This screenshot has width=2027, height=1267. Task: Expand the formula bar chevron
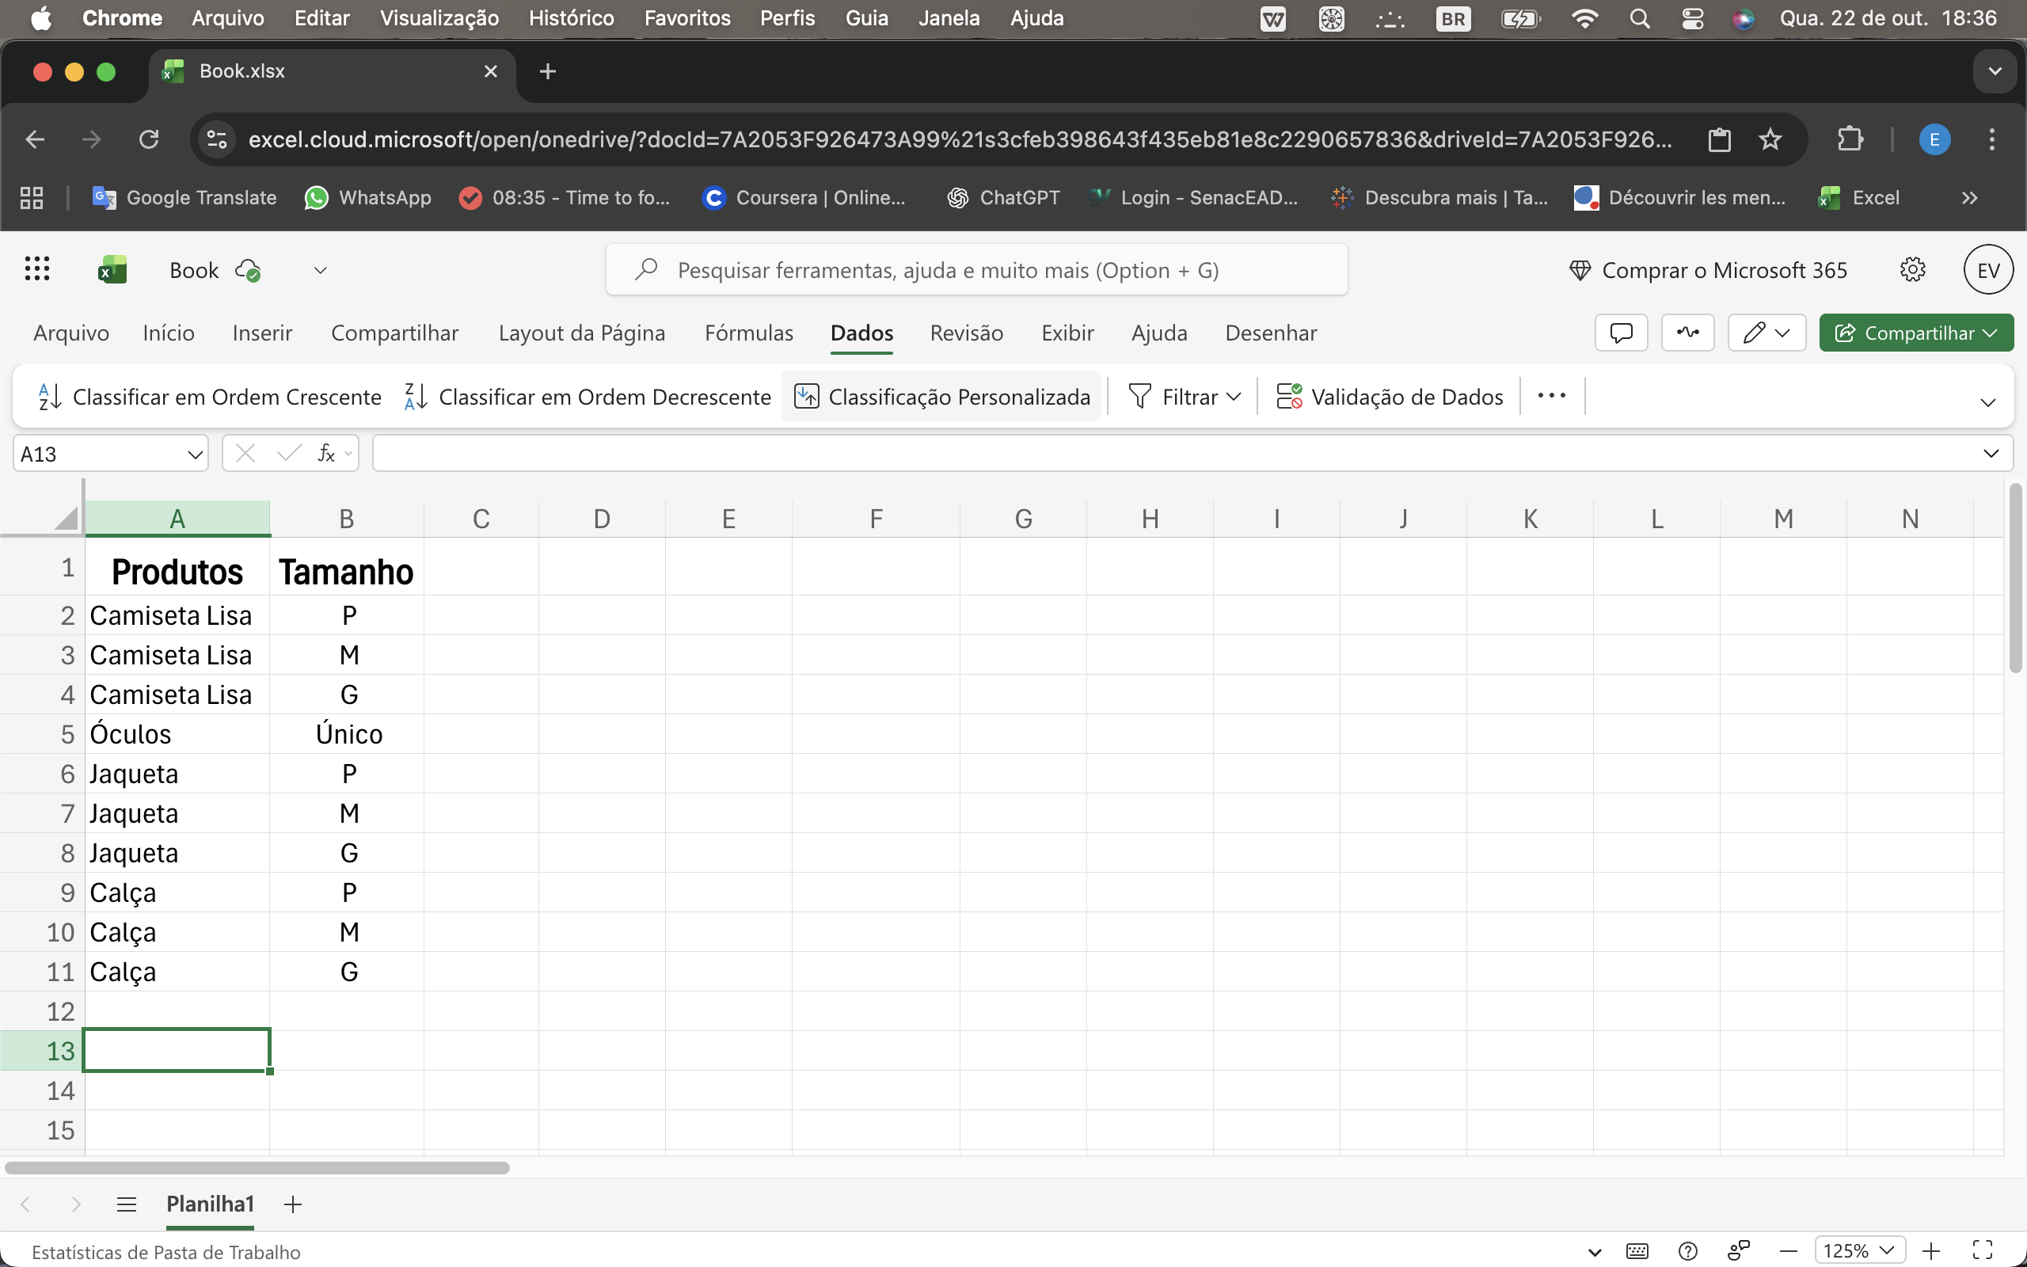tap(1990, 455)
